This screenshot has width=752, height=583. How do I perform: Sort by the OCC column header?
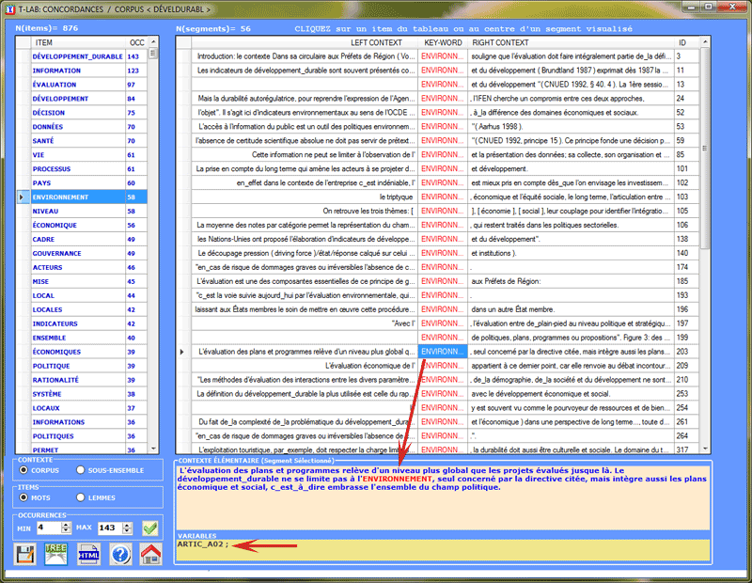coord(136,42)
